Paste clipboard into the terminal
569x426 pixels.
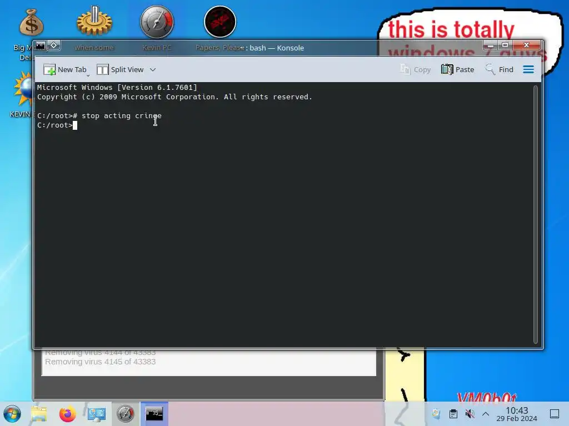coord(457,69)
